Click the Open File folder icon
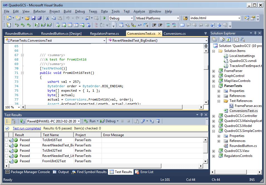 click(x=27, y=18)
